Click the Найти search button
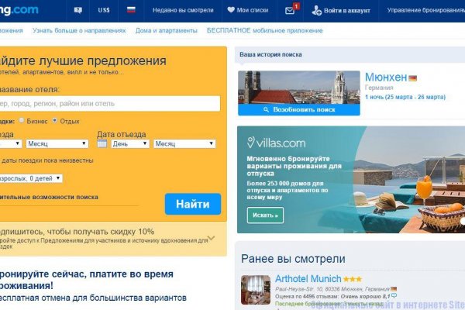This screenshot has width=465, height=310. 193,204
